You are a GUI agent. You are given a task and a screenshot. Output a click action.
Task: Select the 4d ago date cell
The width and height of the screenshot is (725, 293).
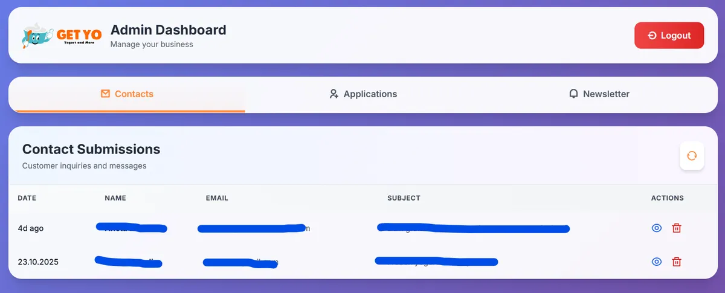pos(31,228)
